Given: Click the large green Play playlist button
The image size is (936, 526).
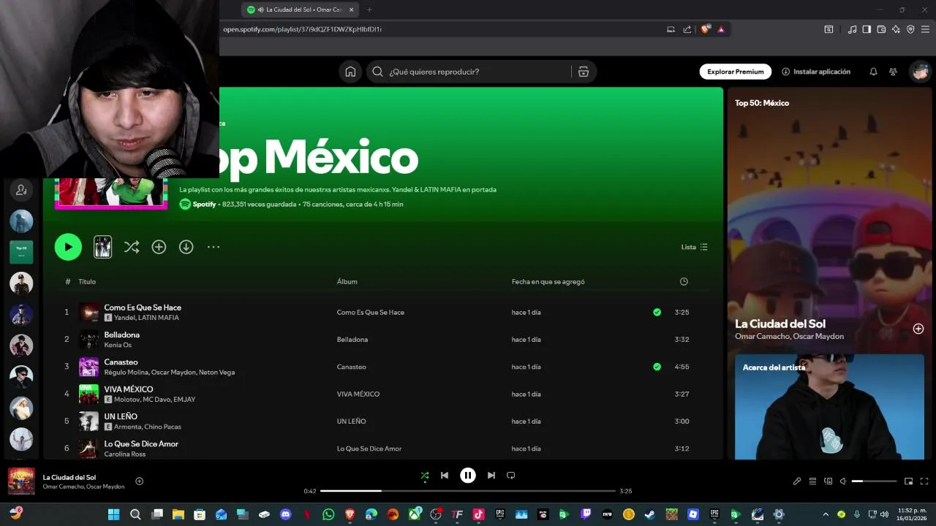Looking at the screenshot, I should point(68,247).
